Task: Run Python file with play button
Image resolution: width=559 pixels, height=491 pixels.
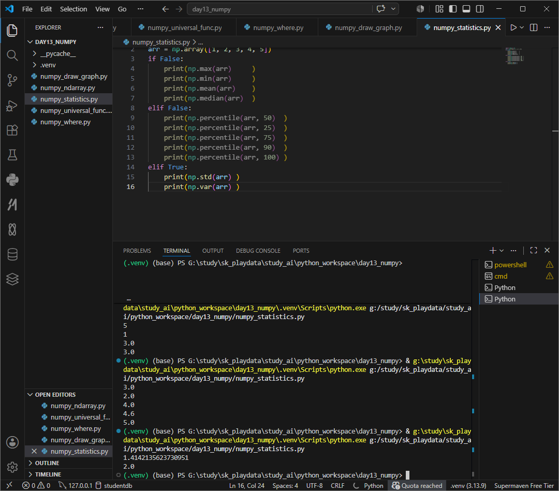Action: tap(513, 27)
